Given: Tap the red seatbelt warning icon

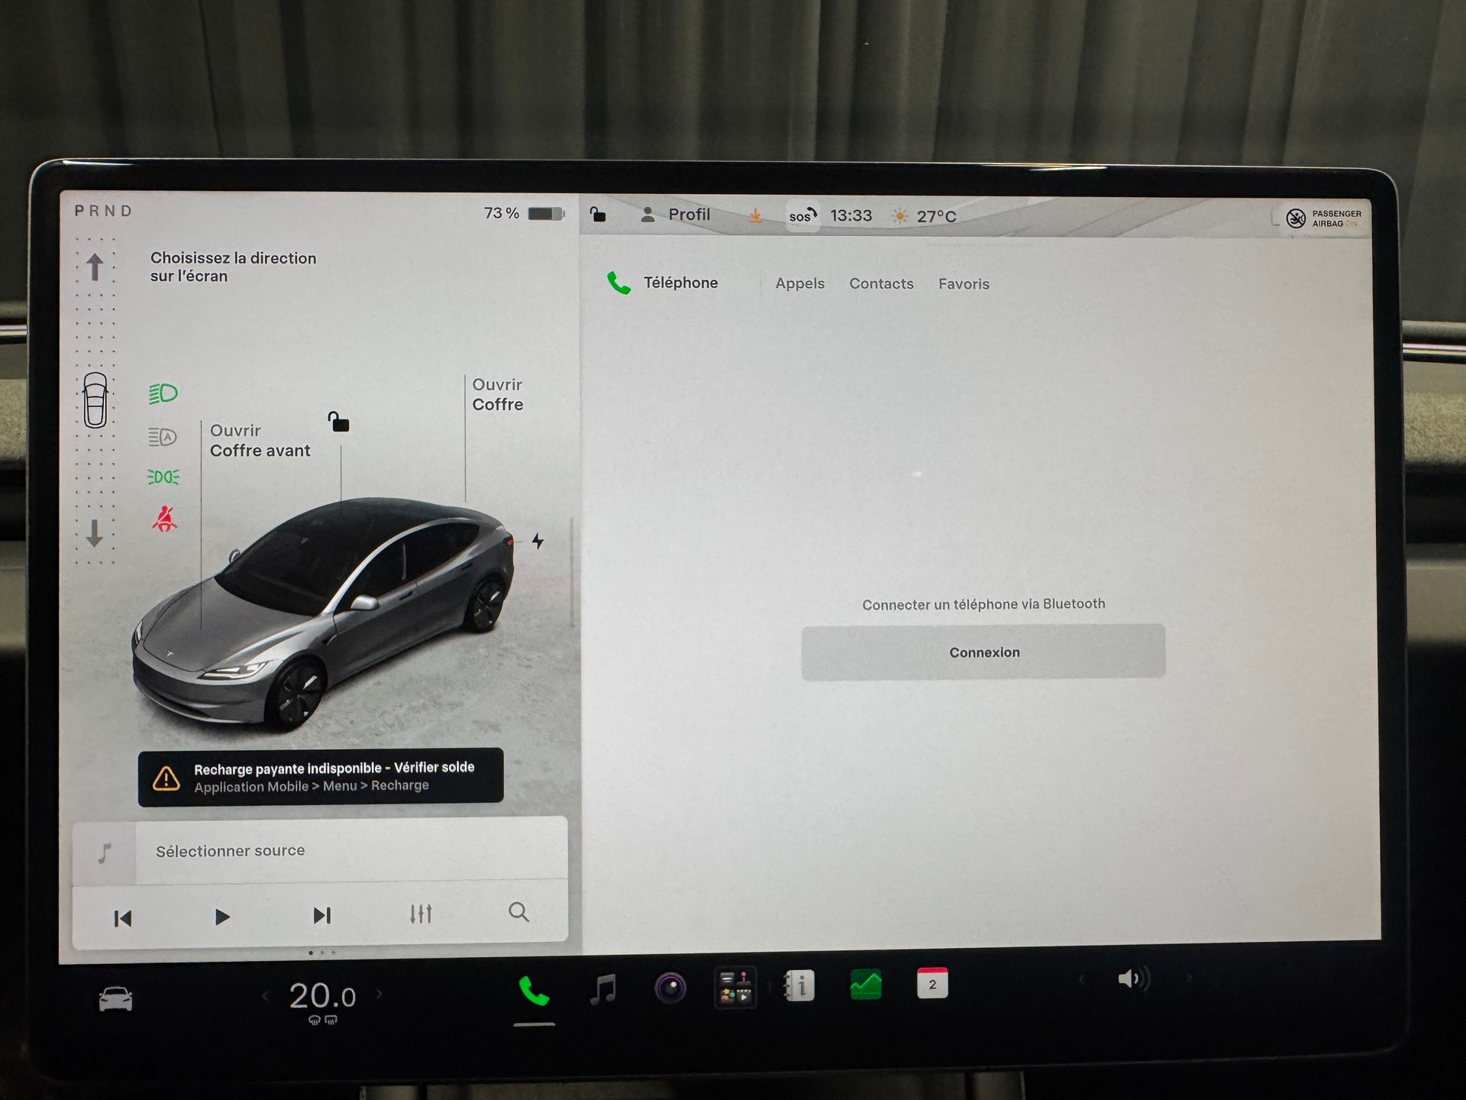Looking at the screenshot, I should (x=165, y=519).
